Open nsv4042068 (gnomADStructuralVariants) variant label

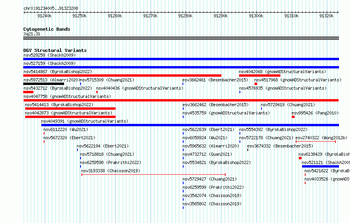282,72
